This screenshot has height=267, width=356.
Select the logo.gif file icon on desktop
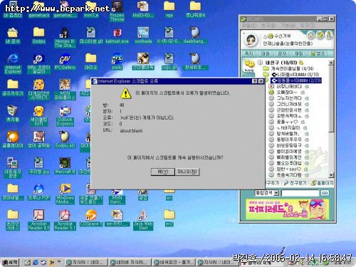click(x=169, y=62)
